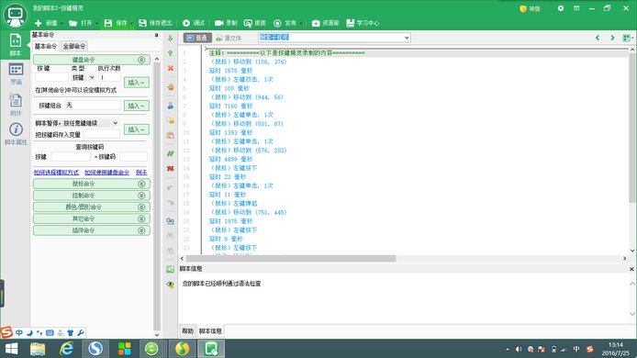Start recording with 录制 button
This screenshot has width=637, height=358.
tap(226, 23)
